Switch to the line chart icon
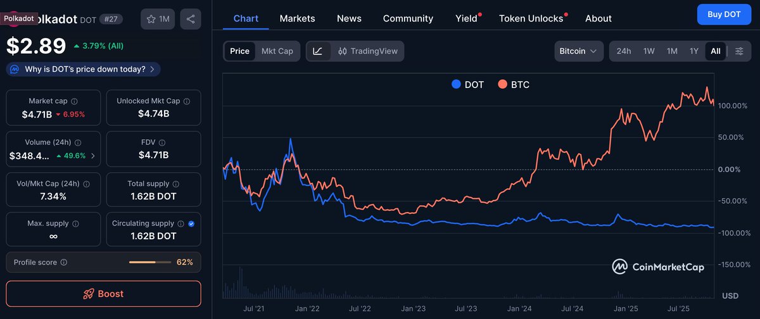The height and width of the screenshot is (319, 760). (318, 51)
